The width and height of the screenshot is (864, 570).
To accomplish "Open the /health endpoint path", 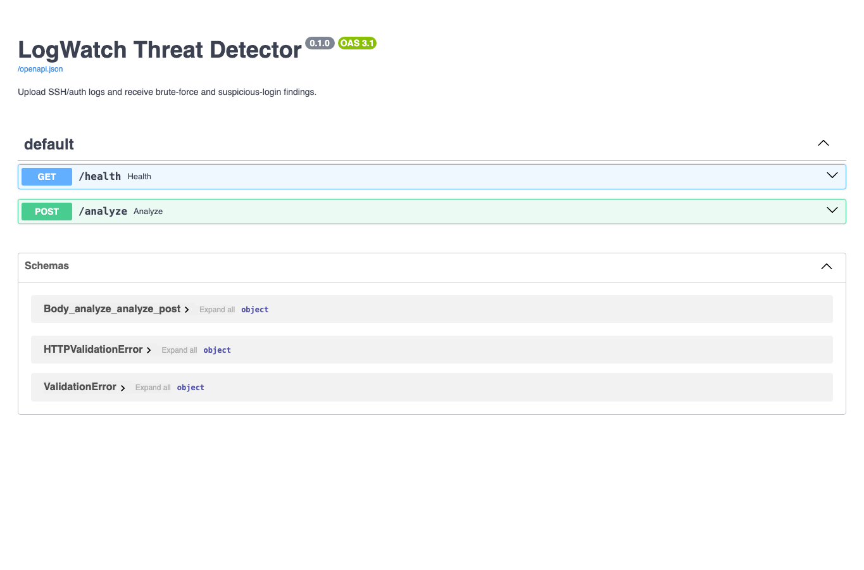I will click(99, 177).
